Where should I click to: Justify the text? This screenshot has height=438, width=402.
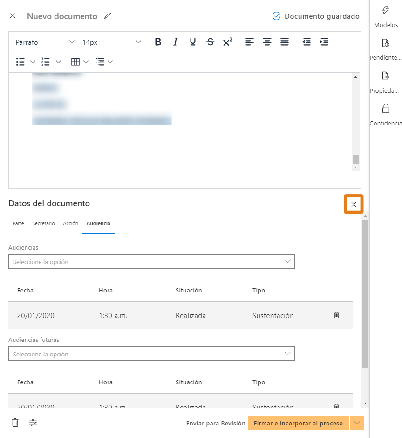[285, 42]
